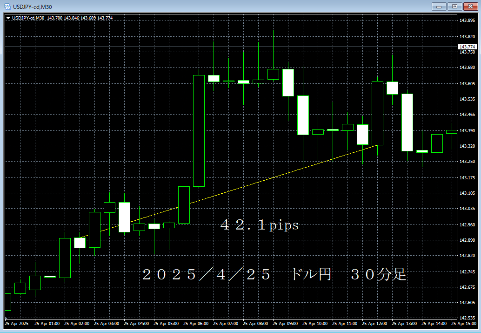Viewport: 481px width, 333px height.
Task: Click time axis label 25 Apr 08:00
Action: pyautogui.click(x=255, y=324)
